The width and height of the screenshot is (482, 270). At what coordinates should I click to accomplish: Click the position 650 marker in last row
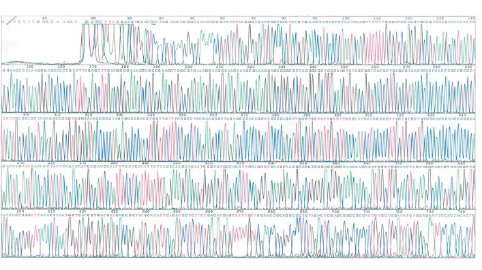(x=177, y=212)
